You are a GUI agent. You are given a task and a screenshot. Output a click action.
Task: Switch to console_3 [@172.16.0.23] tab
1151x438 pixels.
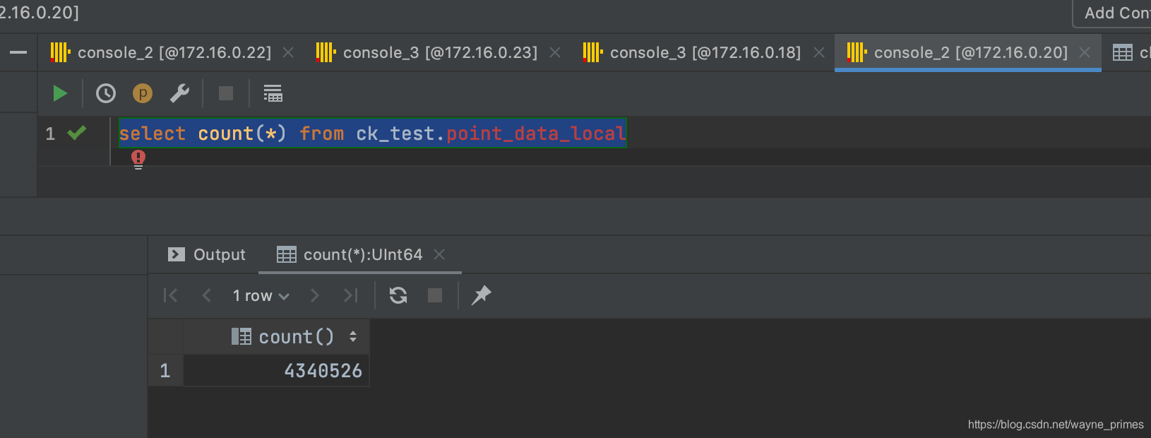pos(440,52)
